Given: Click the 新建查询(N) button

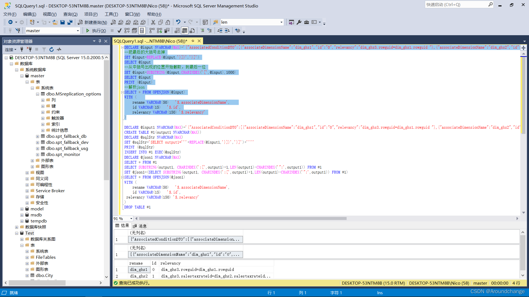Looking at the screenshot, I should (93, 22).
